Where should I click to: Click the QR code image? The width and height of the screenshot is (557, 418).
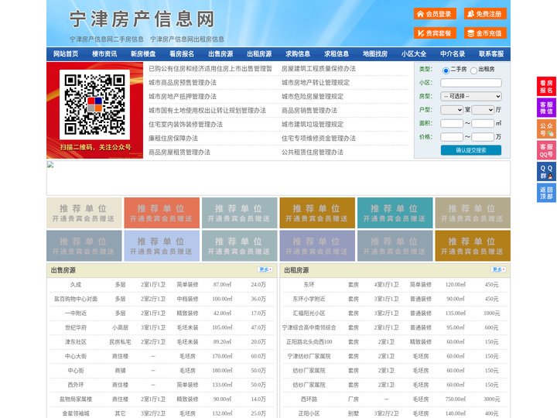(95, 104)
